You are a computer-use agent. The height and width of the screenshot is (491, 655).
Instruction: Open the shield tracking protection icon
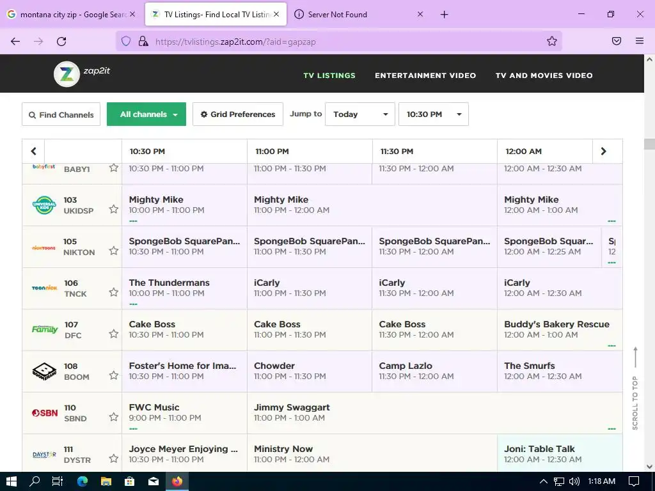pos(126,42)
